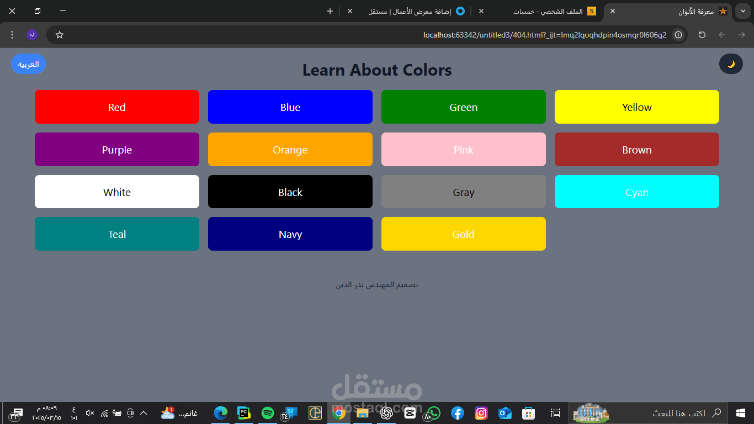The height and width of the screenshot is (424, 754).
Task: Check battery status in the tray
Action: point(117,413)
